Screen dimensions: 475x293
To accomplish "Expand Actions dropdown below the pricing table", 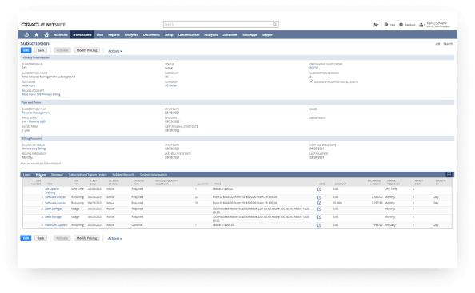I will pos(115,238).
